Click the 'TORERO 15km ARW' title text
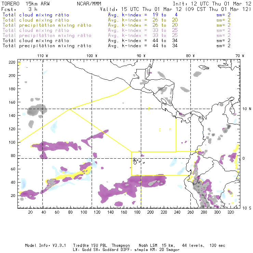Image resolution: width=253 pixels, height=253 pixels. (x=26, y=4)
